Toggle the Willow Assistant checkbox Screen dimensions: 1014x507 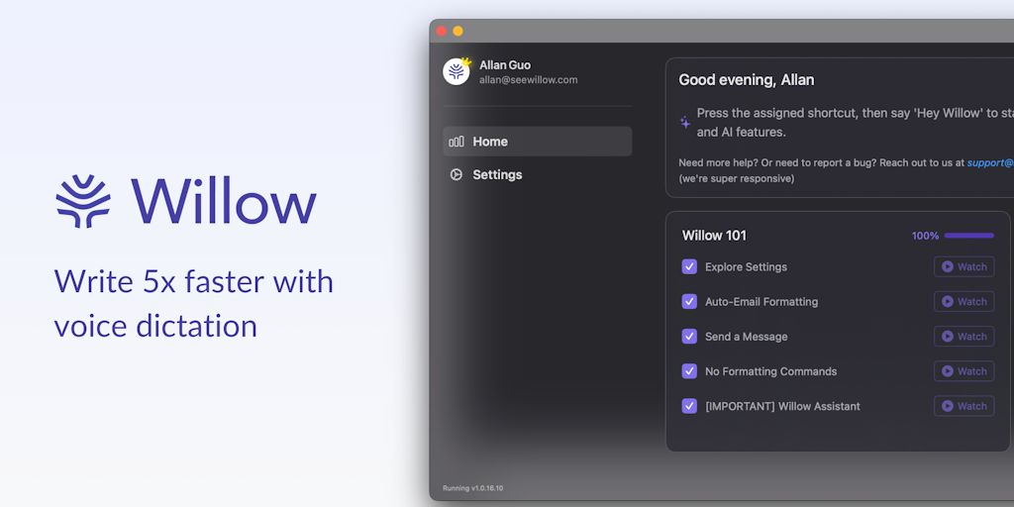point(689,406)
